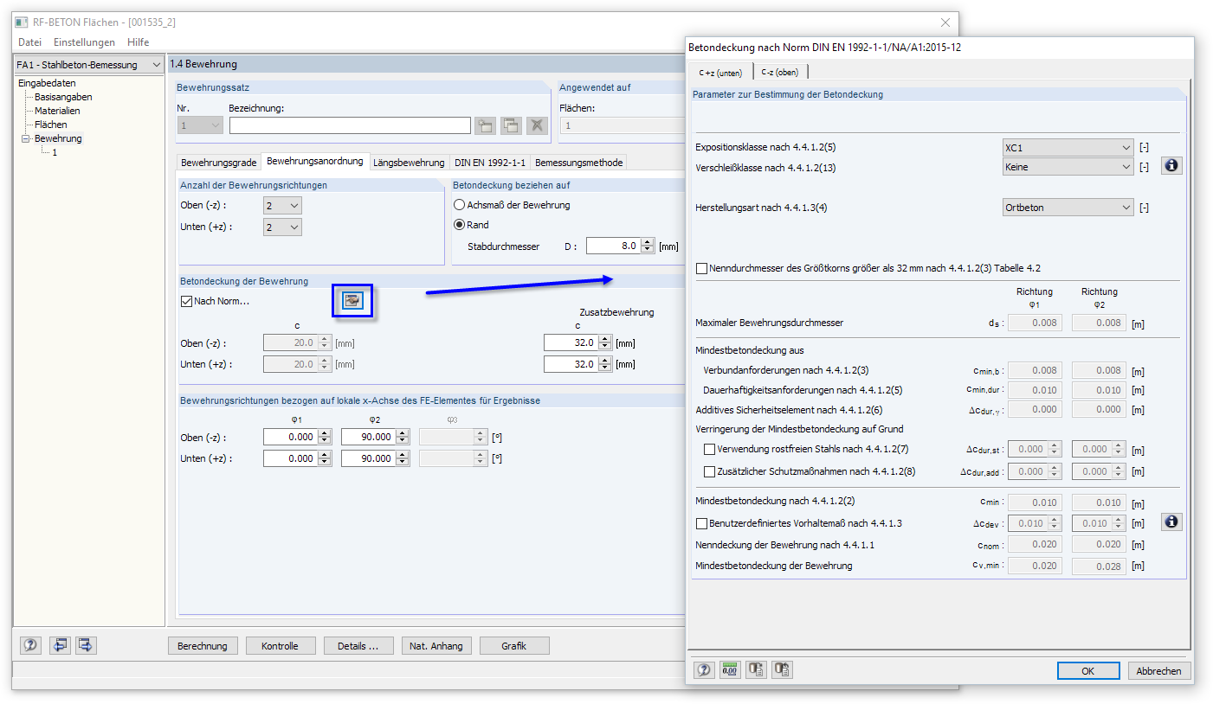Show info for Verschleißklasse
Image resolution: width=1213 pixels, height=704 pixels.
(x=1171, y=165)
